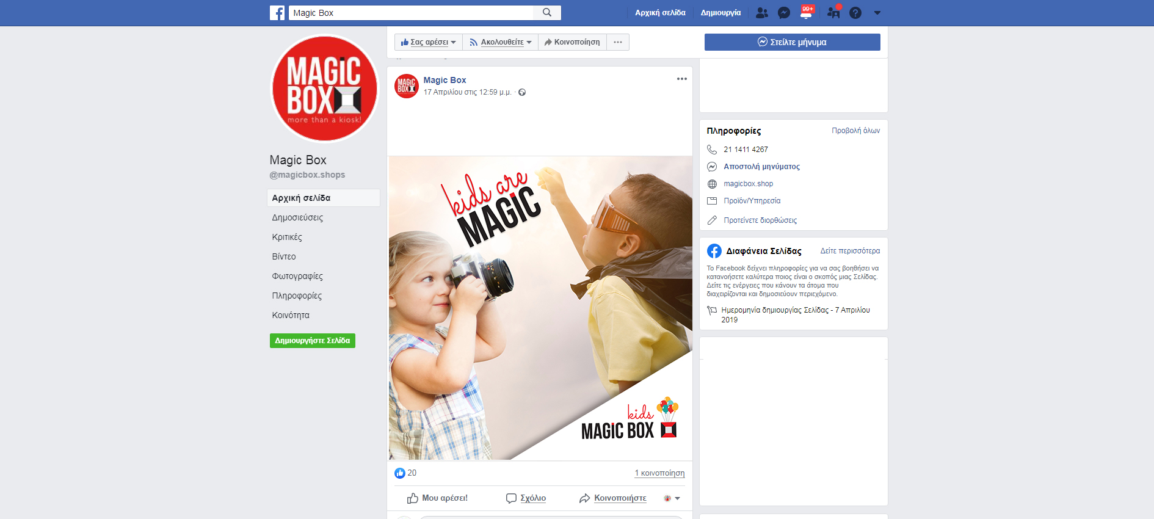Click the blue like reaction count icon

[x=400, y=473]
